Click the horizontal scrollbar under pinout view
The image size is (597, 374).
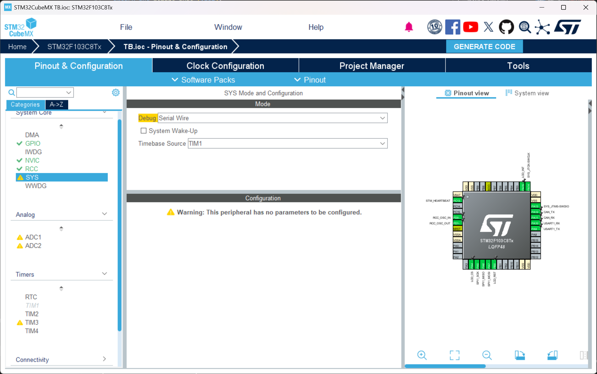tap(445, 366)
